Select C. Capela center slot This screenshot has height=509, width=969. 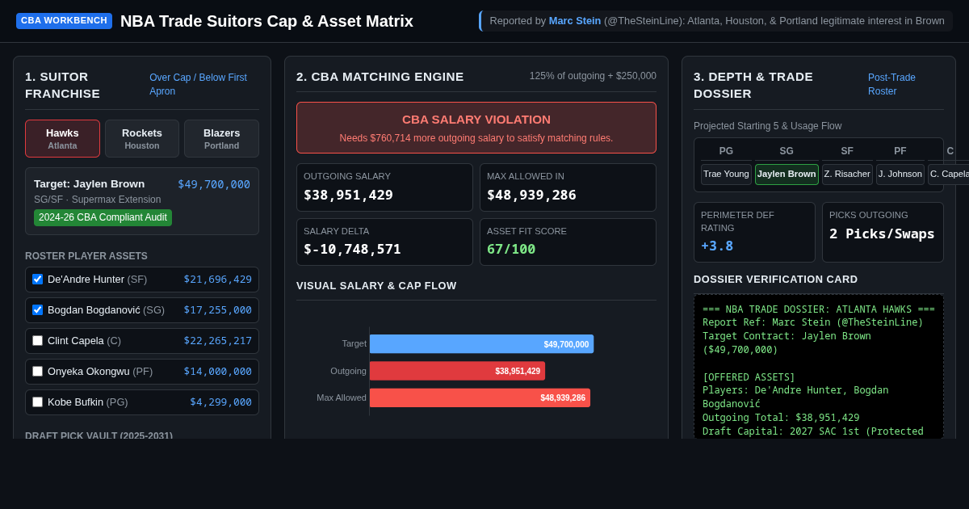(950, 175)
